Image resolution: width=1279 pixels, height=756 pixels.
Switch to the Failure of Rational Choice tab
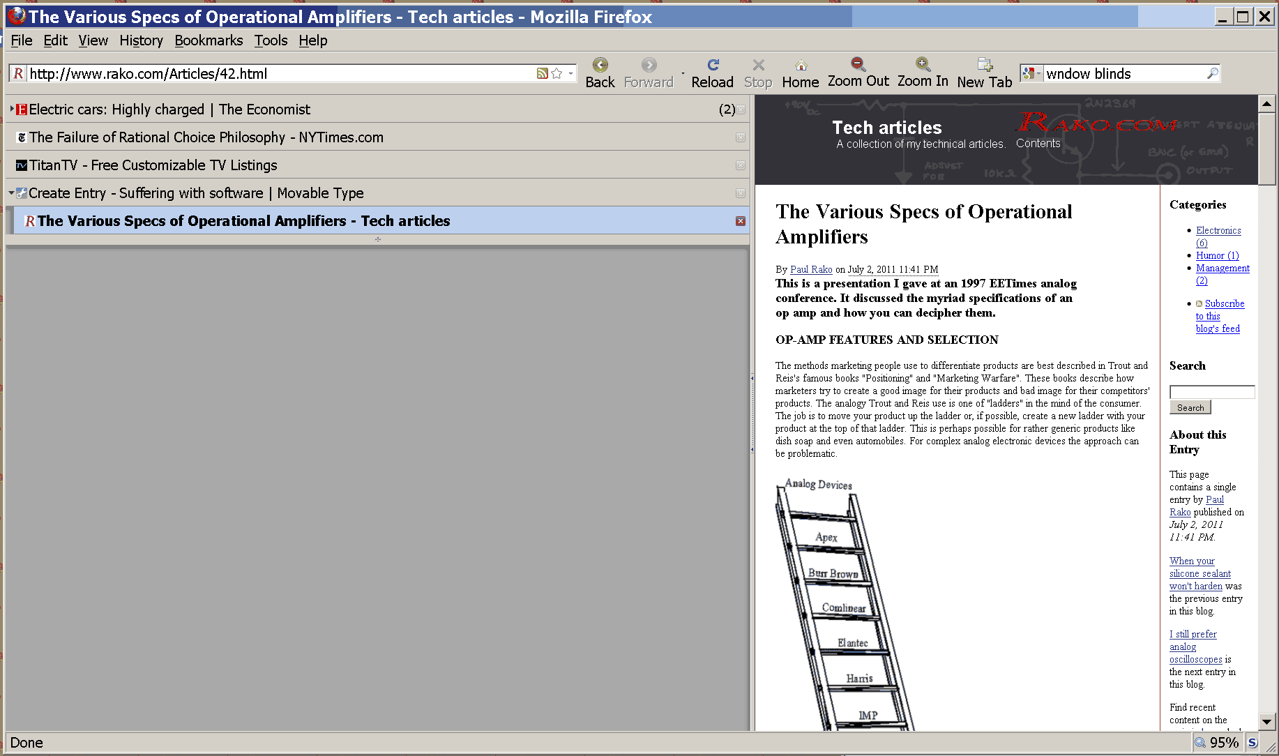pyautogui.click(x=378, y=137)
